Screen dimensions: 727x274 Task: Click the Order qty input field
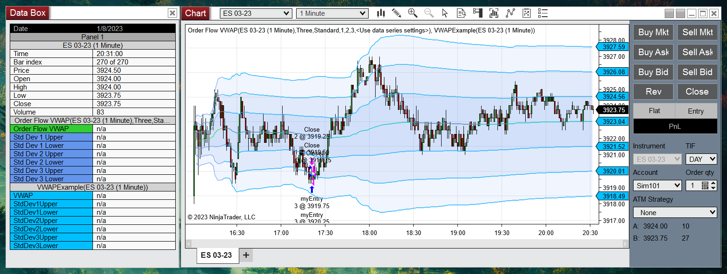tap(693, 185)
